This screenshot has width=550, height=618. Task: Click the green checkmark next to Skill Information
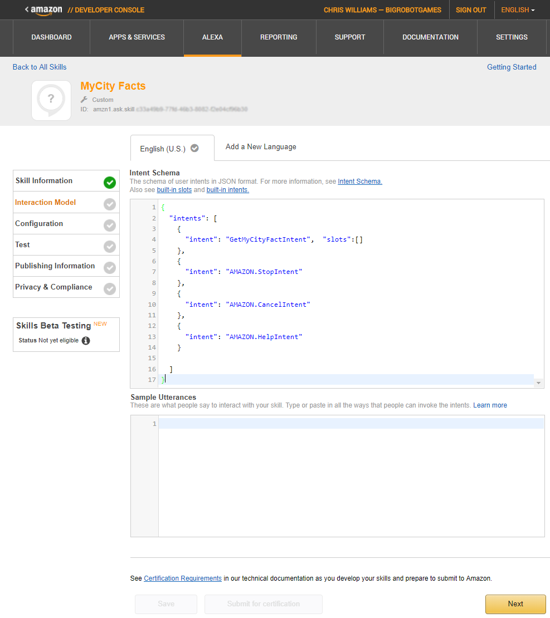click(x=110, y=183)
